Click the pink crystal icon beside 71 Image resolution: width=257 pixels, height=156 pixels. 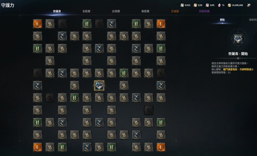tap(219, 5)
